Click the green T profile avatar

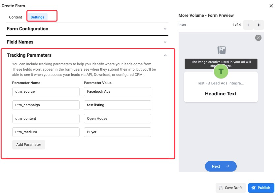[221, 71]
